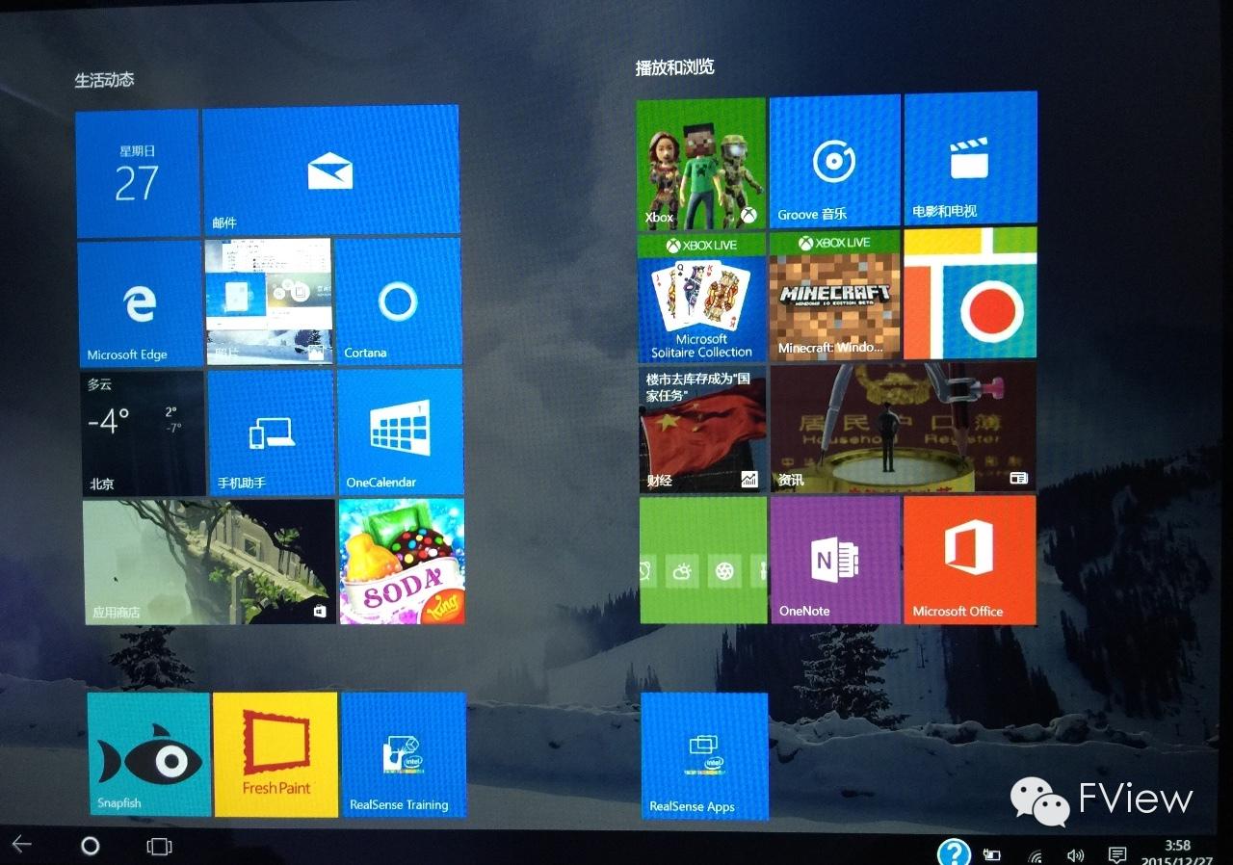Open the 财经 finance news tile

click(x=703, y=429)
